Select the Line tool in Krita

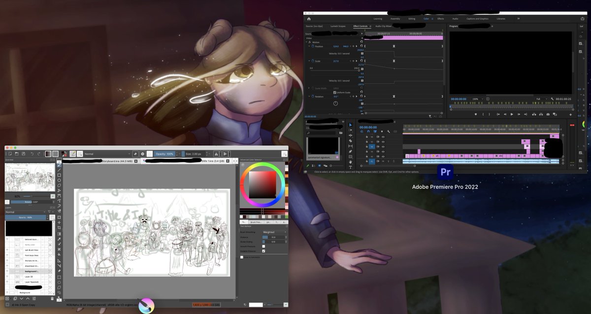[59, 170]
